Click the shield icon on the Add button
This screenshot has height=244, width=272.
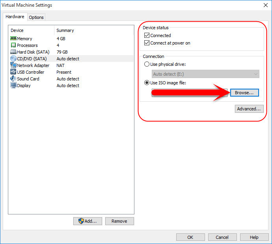click(x=81, y=221)
